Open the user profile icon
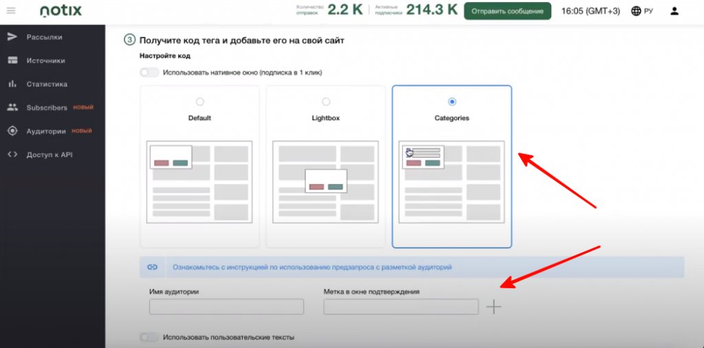This screenshot has height=348, width=704. coord(674,11)
